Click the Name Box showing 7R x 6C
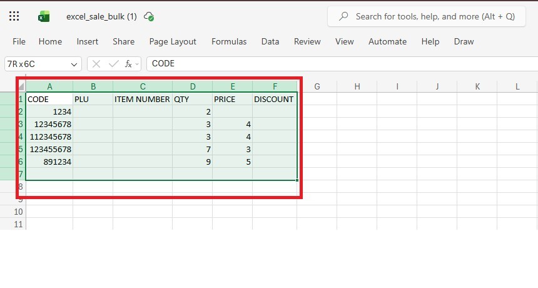 [x=43, y=64]
